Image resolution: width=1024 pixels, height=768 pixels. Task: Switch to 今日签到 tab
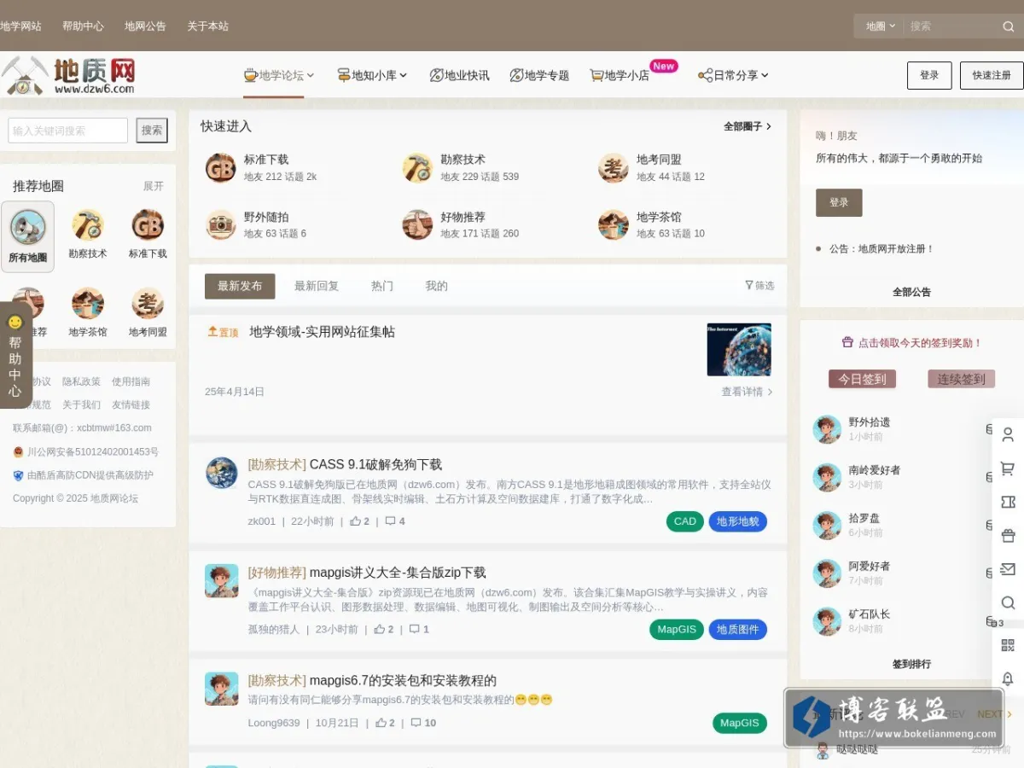(862, 379)
